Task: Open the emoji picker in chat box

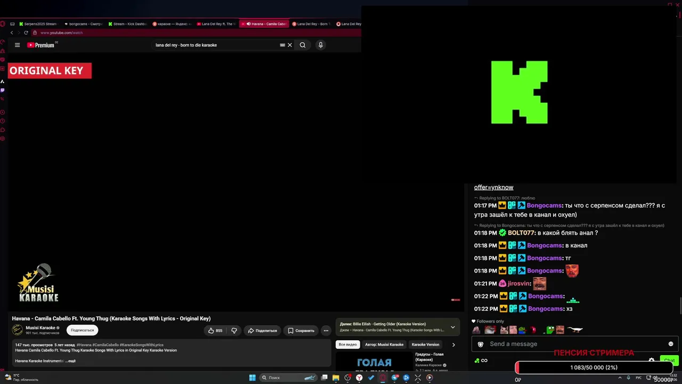Action: [671, 344]
